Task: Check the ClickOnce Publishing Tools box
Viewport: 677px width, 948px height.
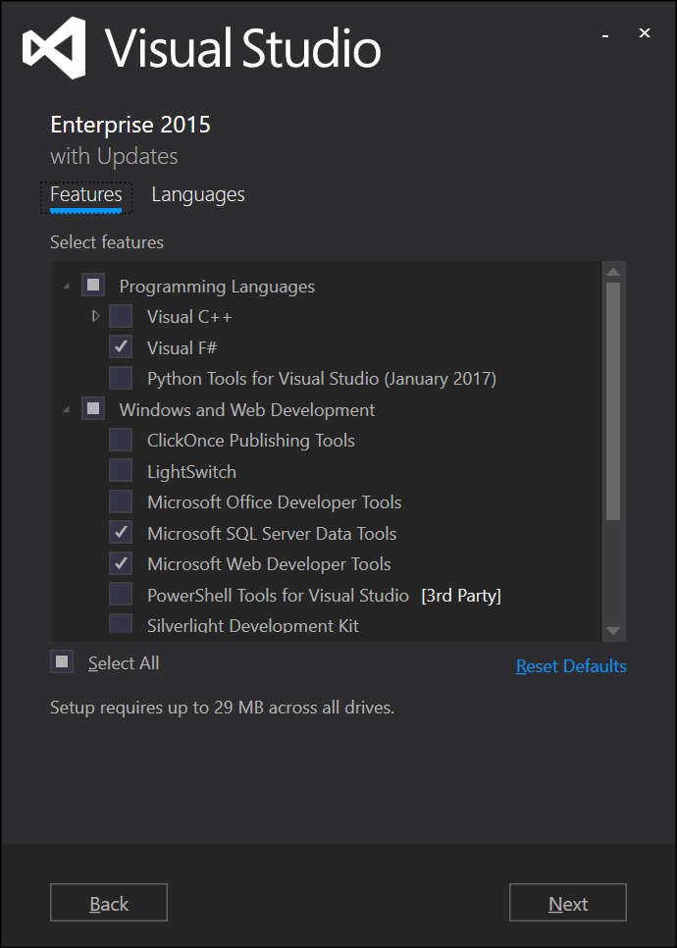Action: (x=121, y=440)
